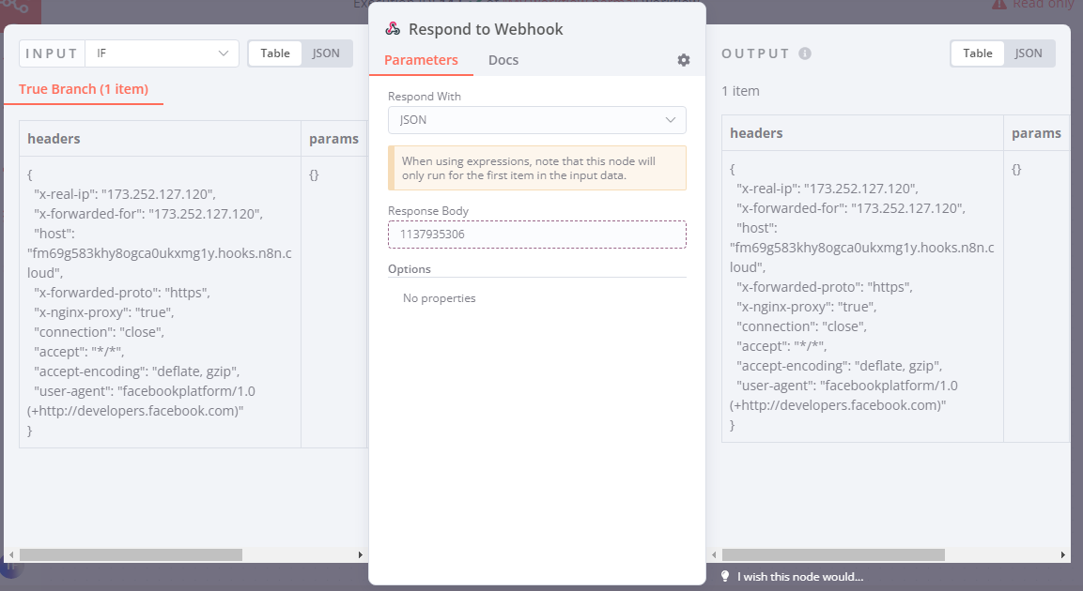
Task: Click right arrow of input panel scrollbar
Action: coord(360,555)
